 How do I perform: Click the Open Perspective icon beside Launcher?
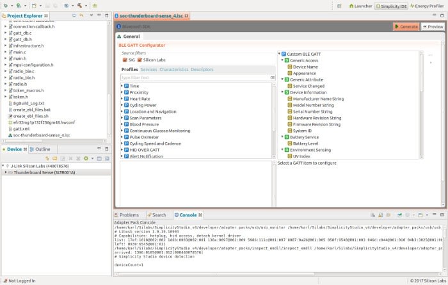[x=339, y=6]
